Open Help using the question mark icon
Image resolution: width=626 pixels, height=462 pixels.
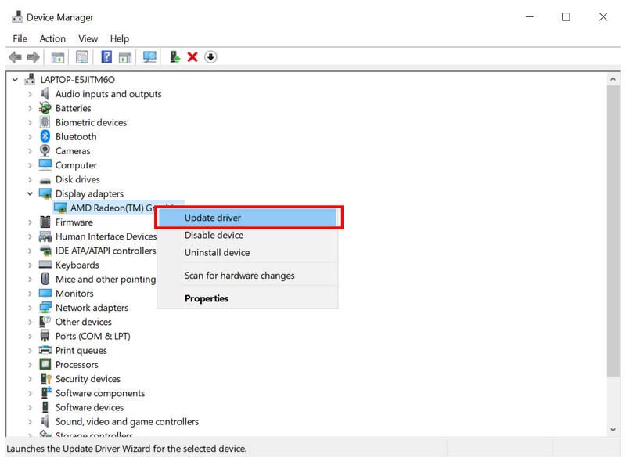click(106, 56)
